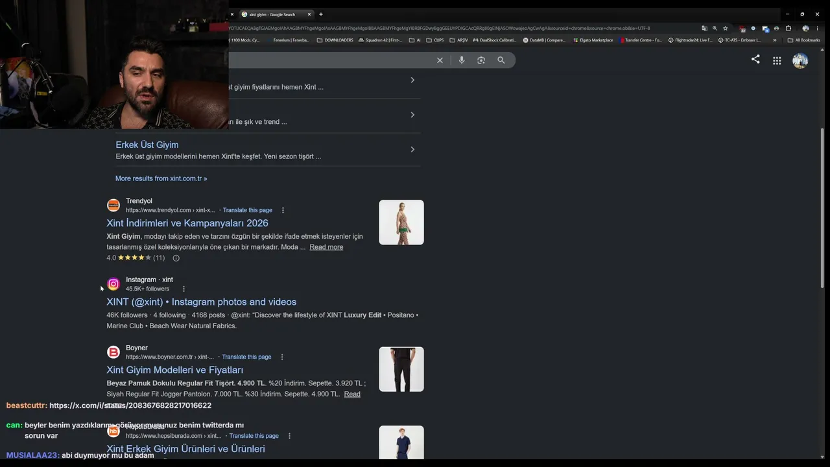Open the AI bookmark folder

point(415,40)
